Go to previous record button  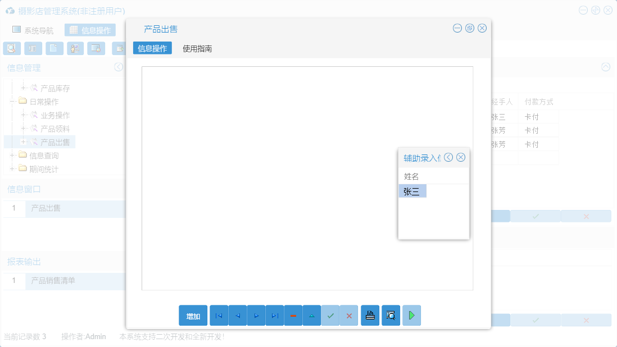coord(238,316)
